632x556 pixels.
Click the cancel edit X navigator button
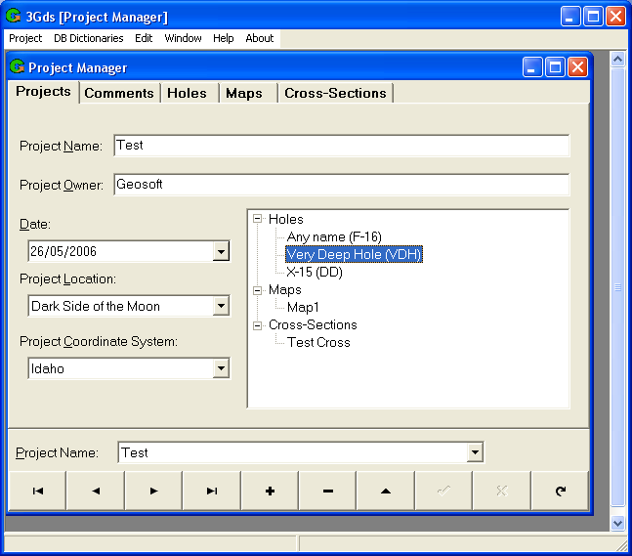(x=502, y=491)
